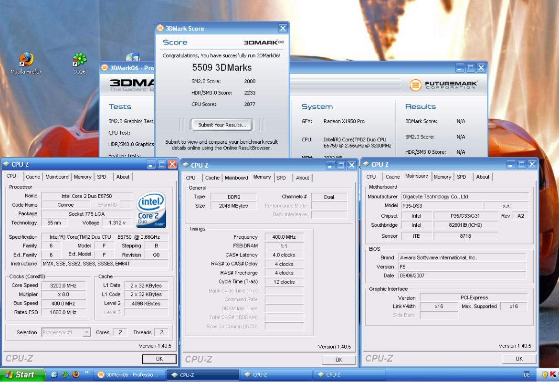The image size is (559, 382).
Task: Open the Mainboard tab in left CPU-Z window
Action: click(57, 177)
